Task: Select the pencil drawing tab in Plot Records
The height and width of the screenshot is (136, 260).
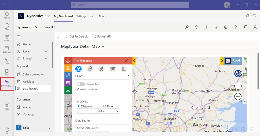Action: click(x=101, y=69)
